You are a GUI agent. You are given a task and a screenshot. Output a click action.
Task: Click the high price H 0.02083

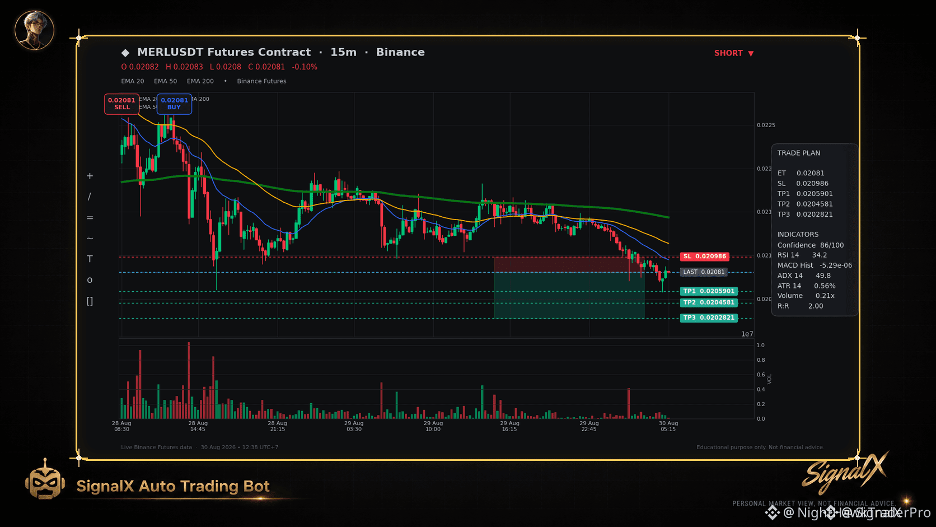click(x=184, y=67)
